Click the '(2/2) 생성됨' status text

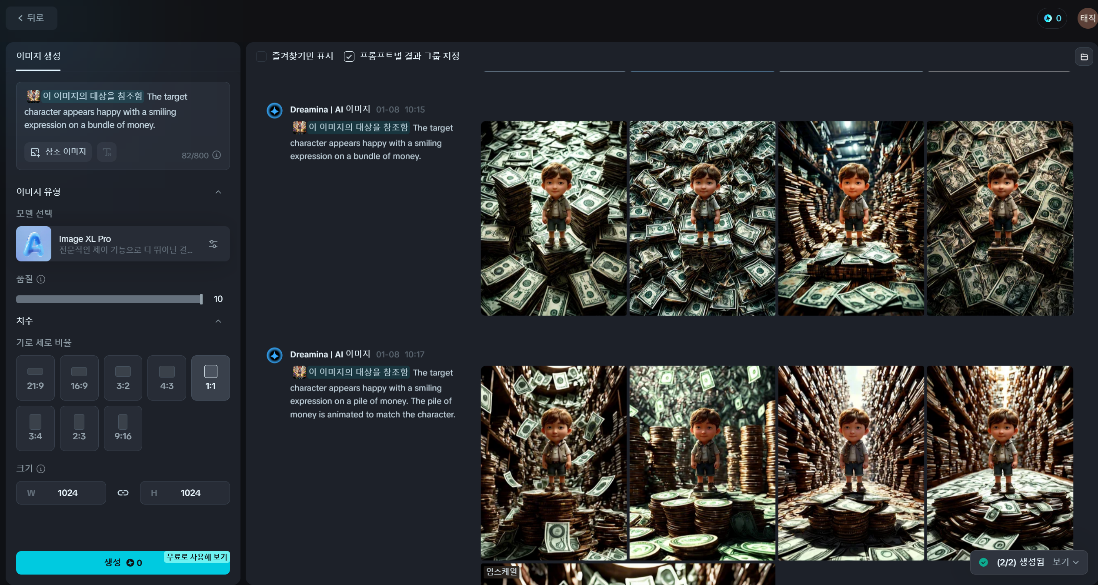[1020, 562]
